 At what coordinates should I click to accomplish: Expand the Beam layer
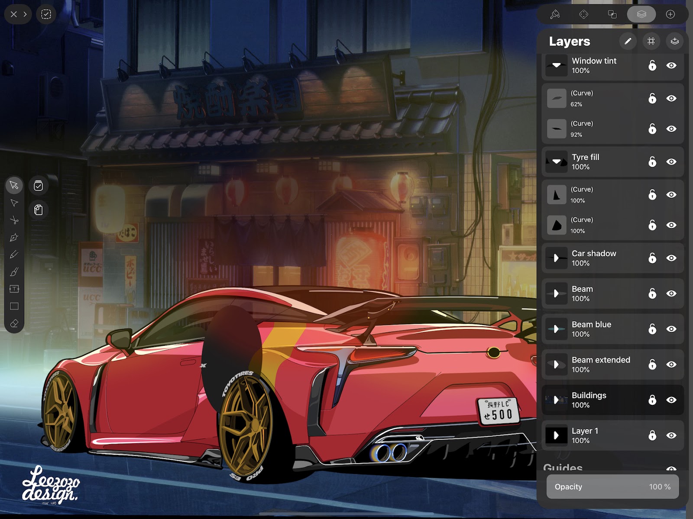(x=557, y=293)
